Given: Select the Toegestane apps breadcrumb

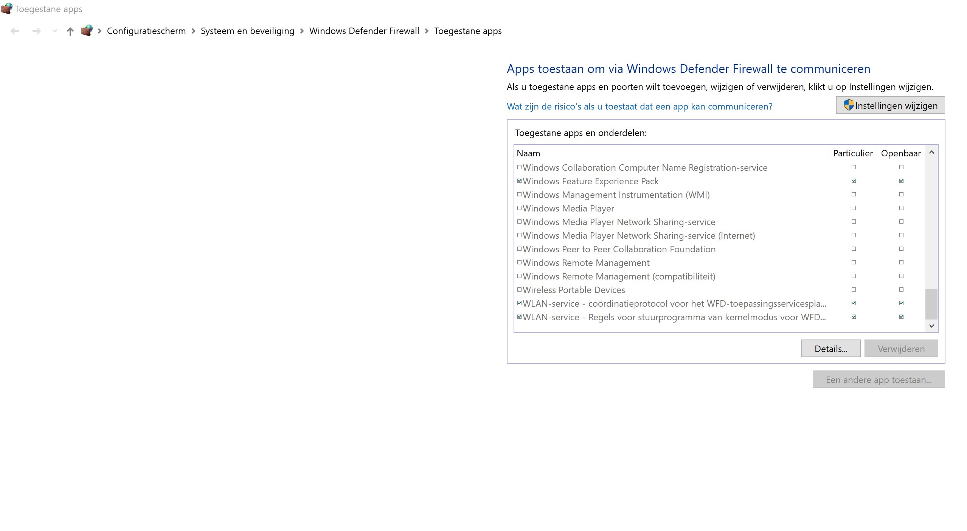Looking at the screenshot, I should [468, 31].
